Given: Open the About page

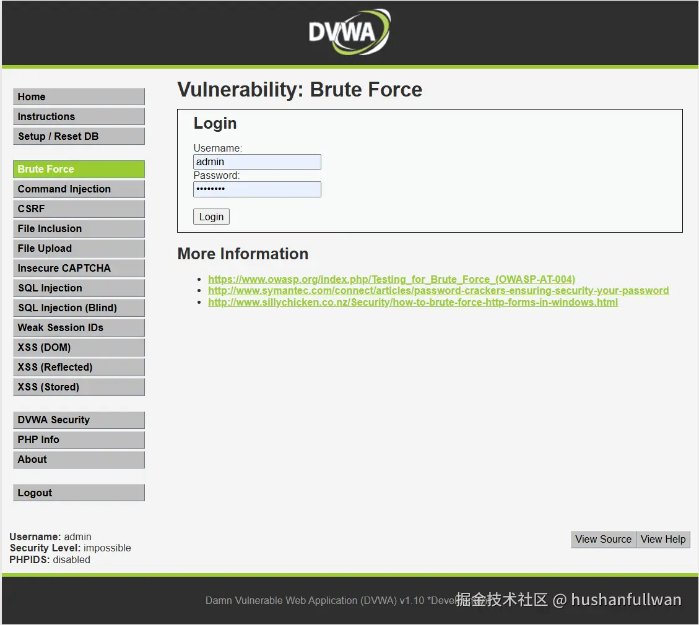Looking at the screenshot, I should (79, 459).
